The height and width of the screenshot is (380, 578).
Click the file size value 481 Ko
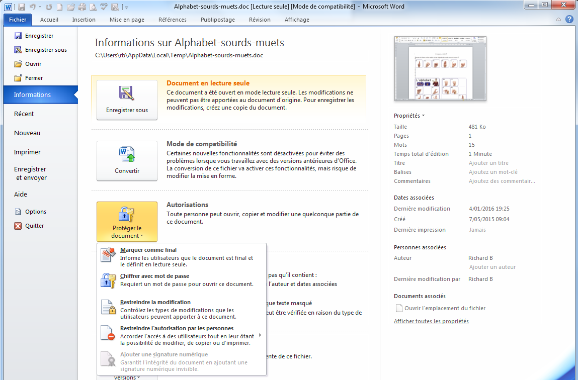[477, 127]
